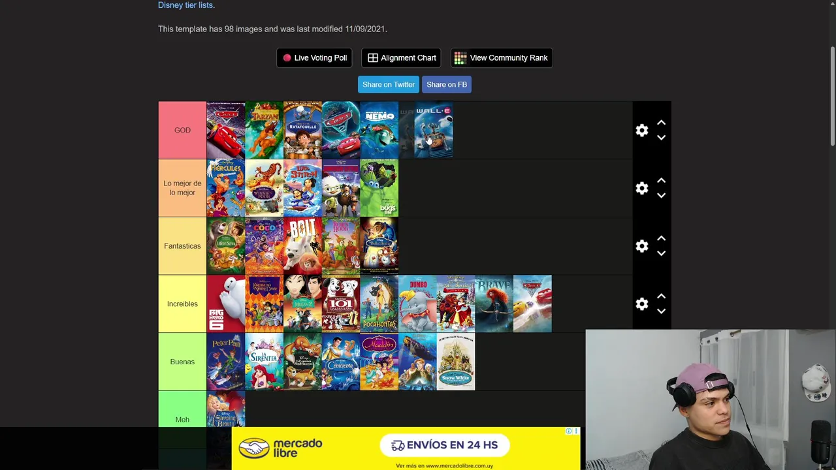Select the Coco poster
836x470 pixels.
pos(264,246)
